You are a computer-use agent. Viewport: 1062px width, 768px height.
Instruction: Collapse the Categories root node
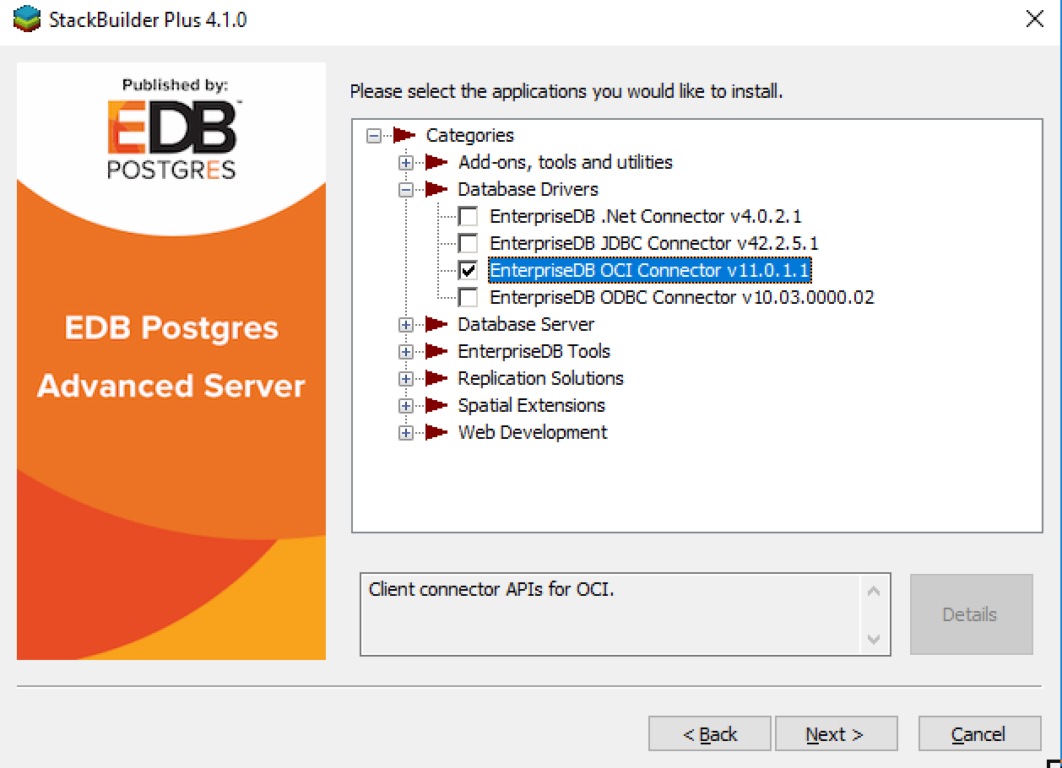coord(374,136)
